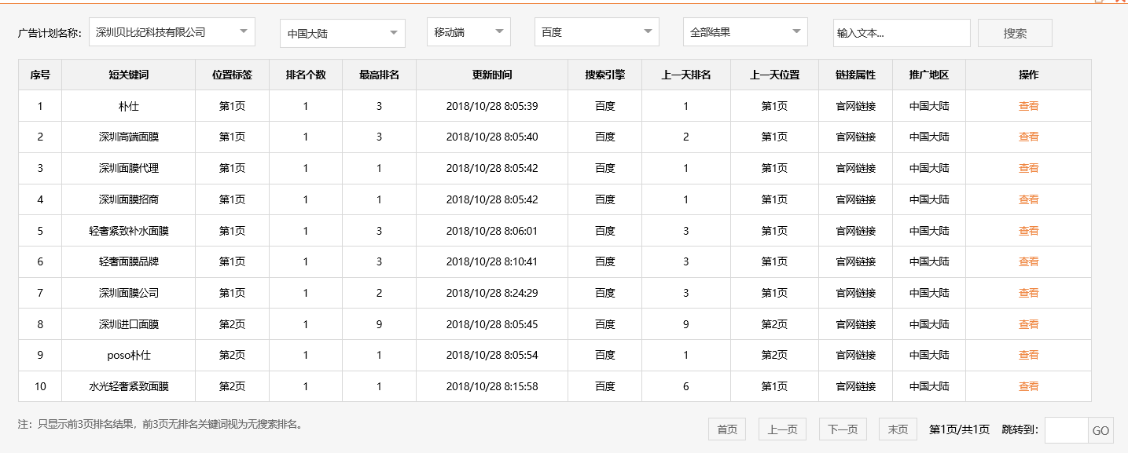This screenshot has height=453, width=1128.
Task: Open 查看 for 水光轻奢紧致面膜
Action: click(1028, 386)
